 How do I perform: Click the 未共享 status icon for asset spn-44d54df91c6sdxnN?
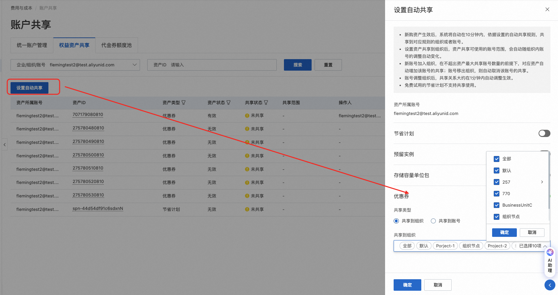coord(247,209)
